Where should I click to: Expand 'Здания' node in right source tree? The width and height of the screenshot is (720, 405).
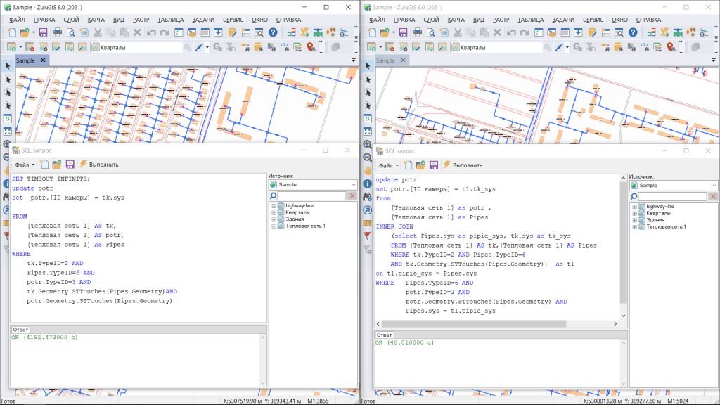pyautogui.click(x=635, y=220)
